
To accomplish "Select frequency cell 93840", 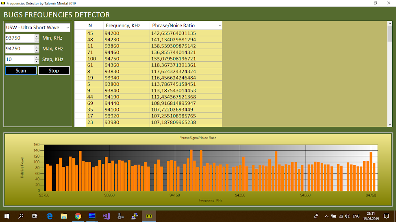I will [x=126, y=90].
